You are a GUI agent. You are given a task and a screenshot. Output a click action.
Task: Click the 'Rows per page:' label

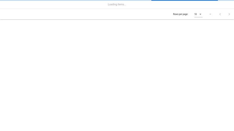click(180, 14)
